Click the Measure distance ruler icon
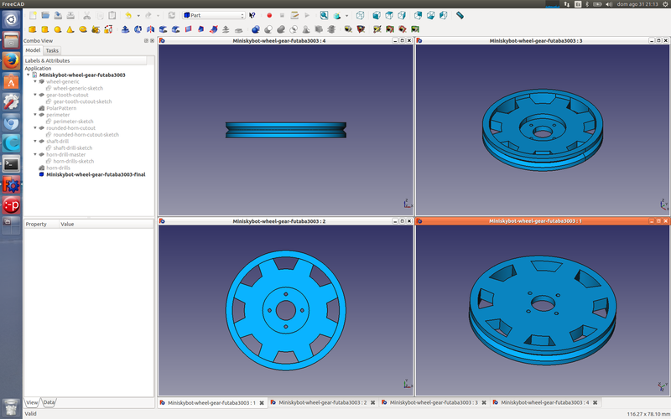 460,15
